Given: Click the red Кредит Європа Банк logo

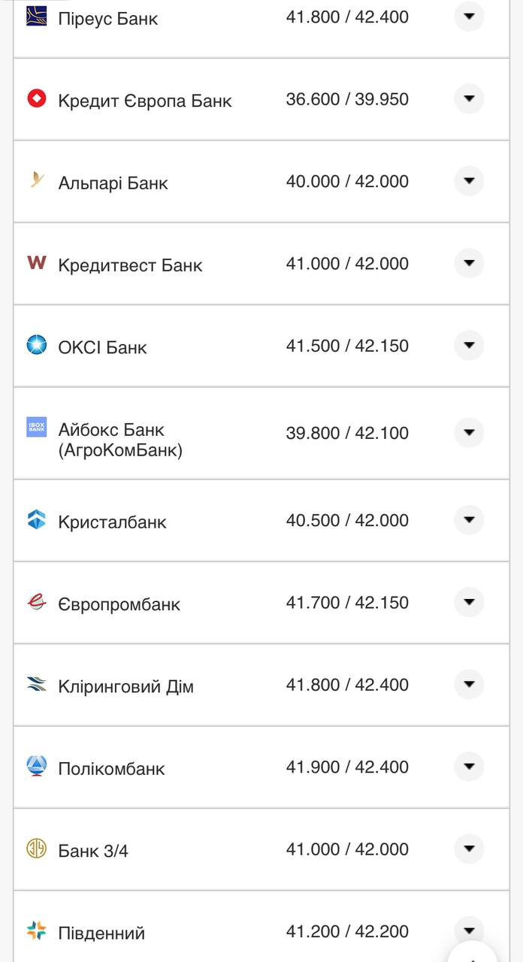Looking at the screenshot, I should coord(35,98).
